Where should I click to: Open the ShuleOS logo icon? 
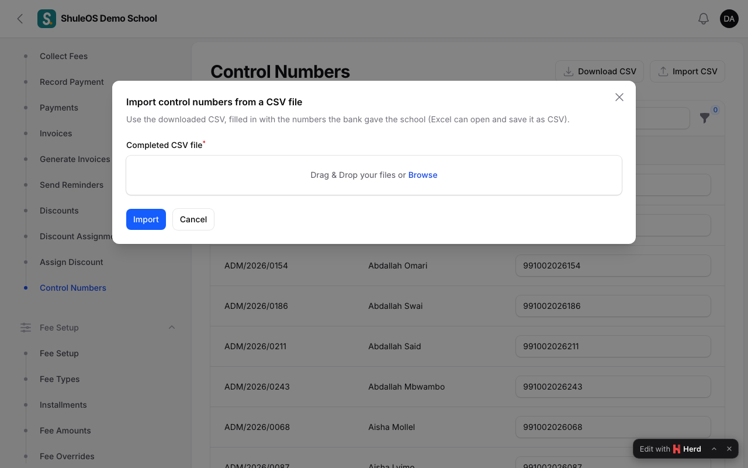click(47, 19)
